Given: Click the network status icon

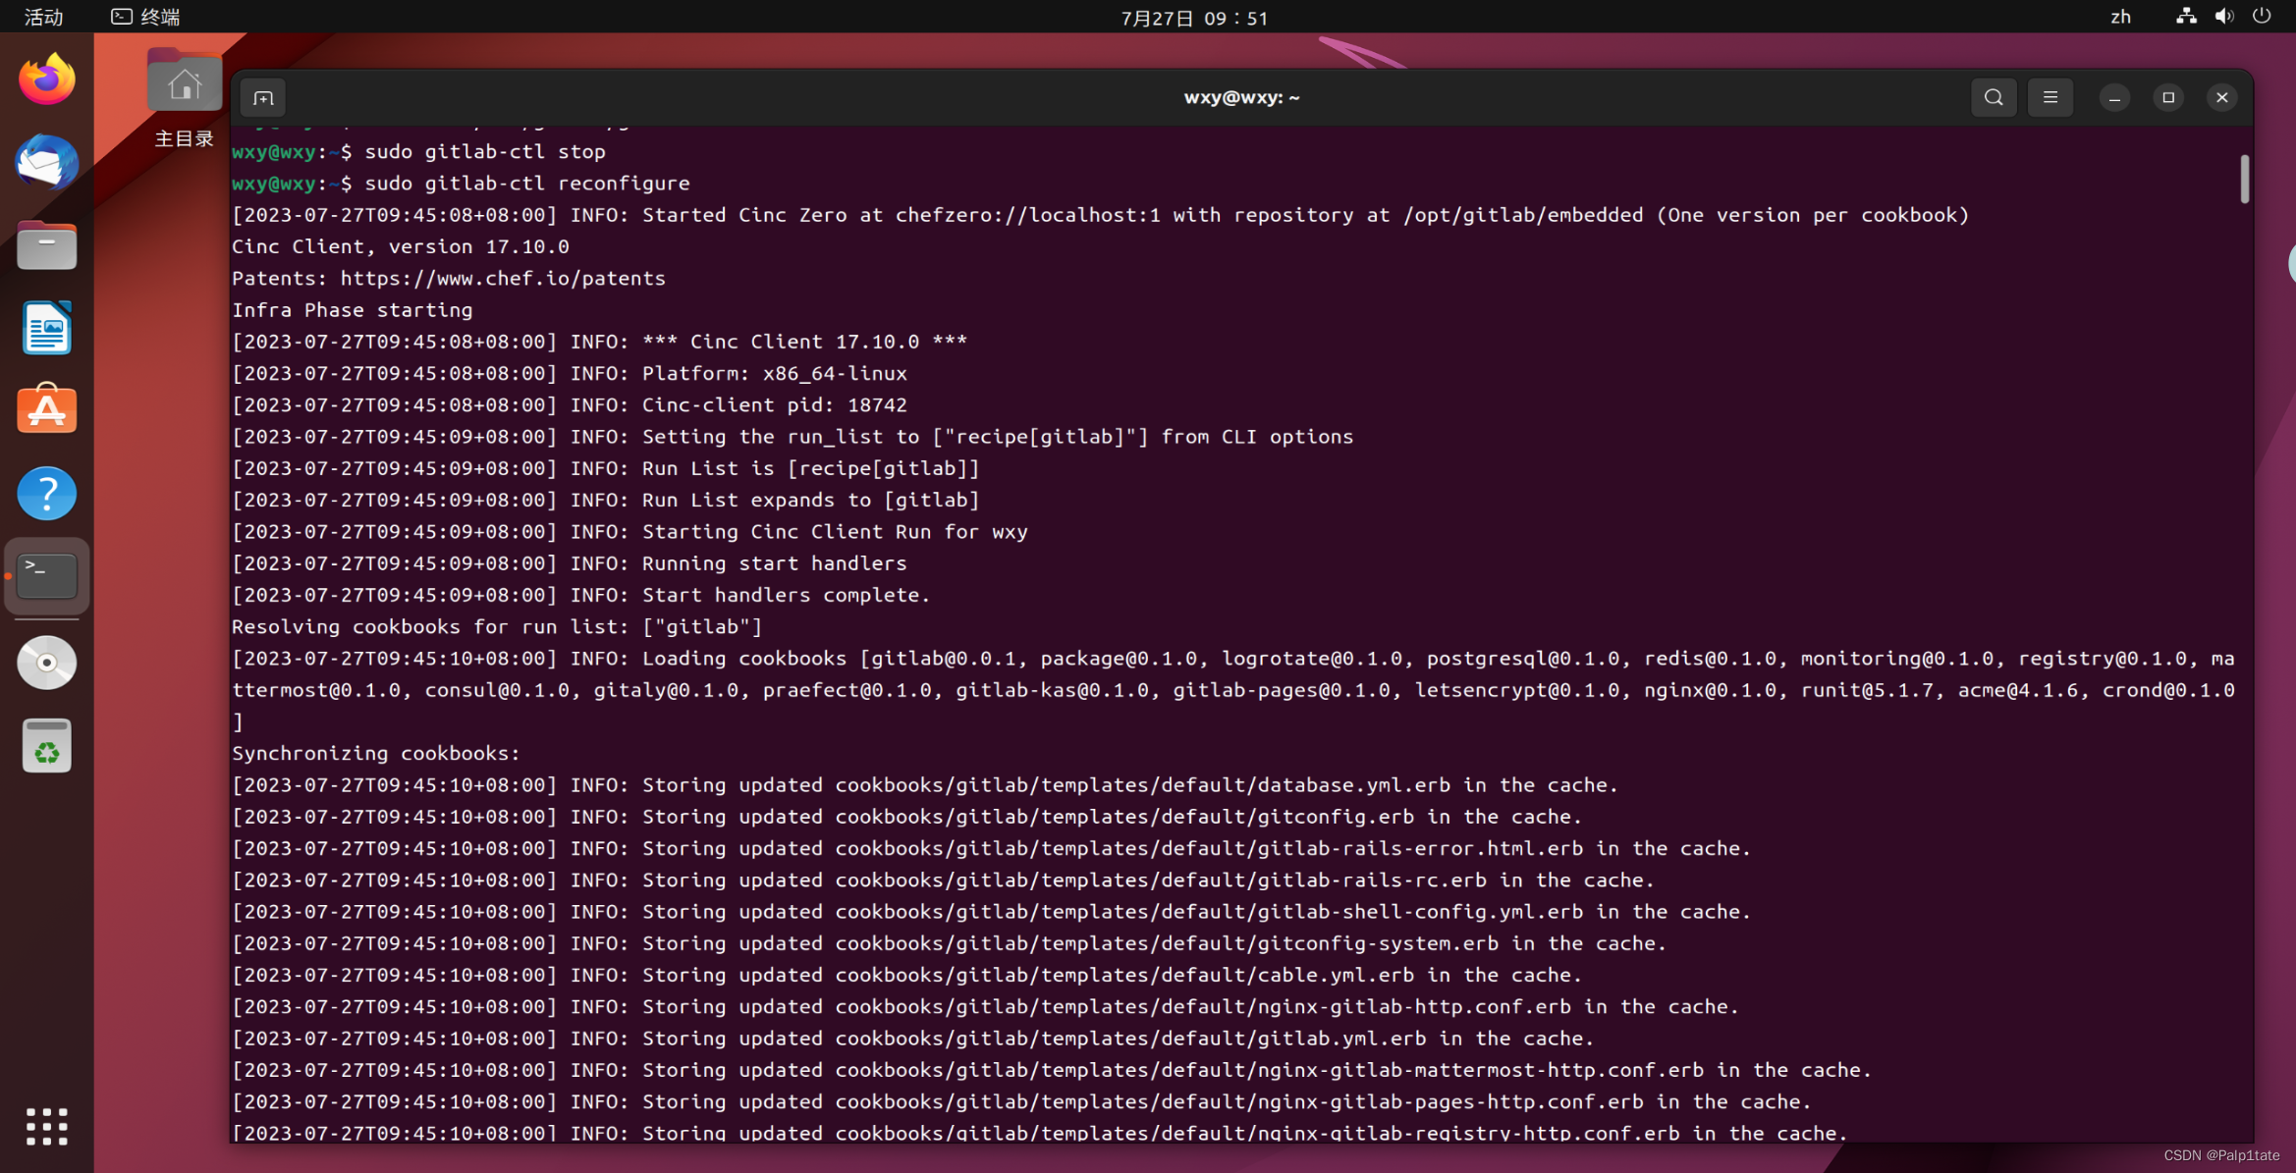Looking at the screenshot, I should [x=2186, y=16].
